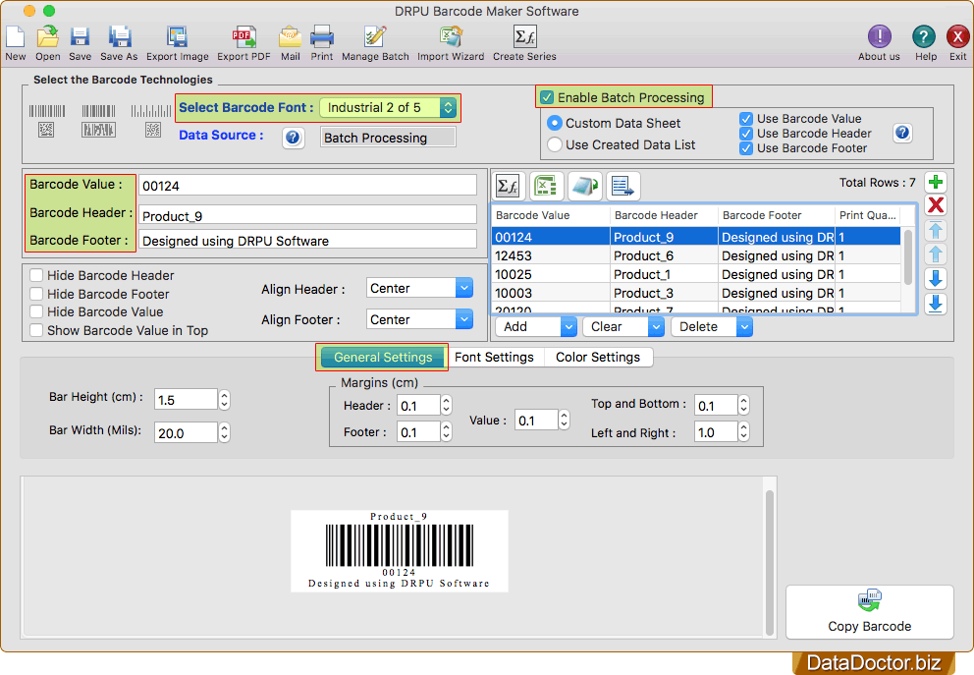Click move row to bottom arrow icon
Image resolution: width=974 pixels, height=675 pixels.
click(936, 304)
